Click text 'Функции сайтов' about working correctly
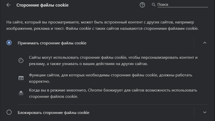Viewport: 215px width, 121px height. tap(110, 78)
